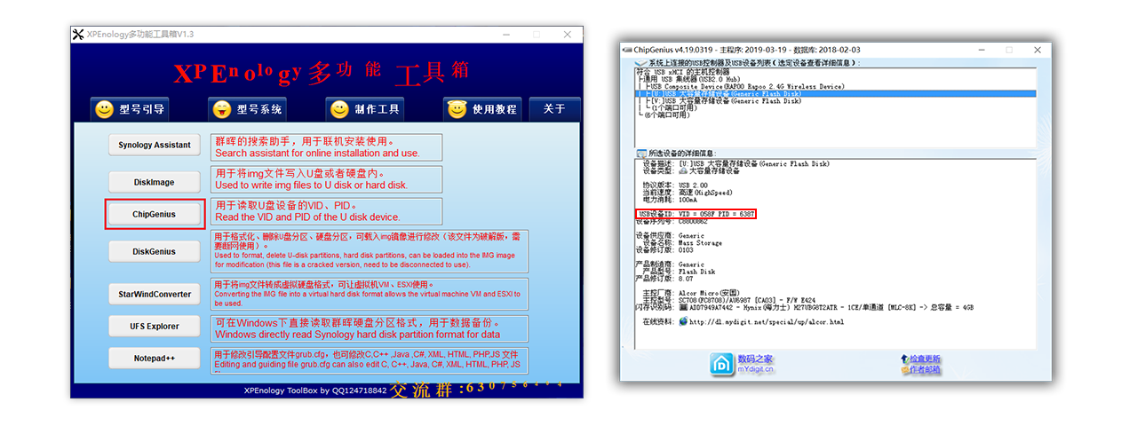Viewport: 1137px width, 426px height.
Task: Click Synology Assistant description text box
Action: coord(326,147)
